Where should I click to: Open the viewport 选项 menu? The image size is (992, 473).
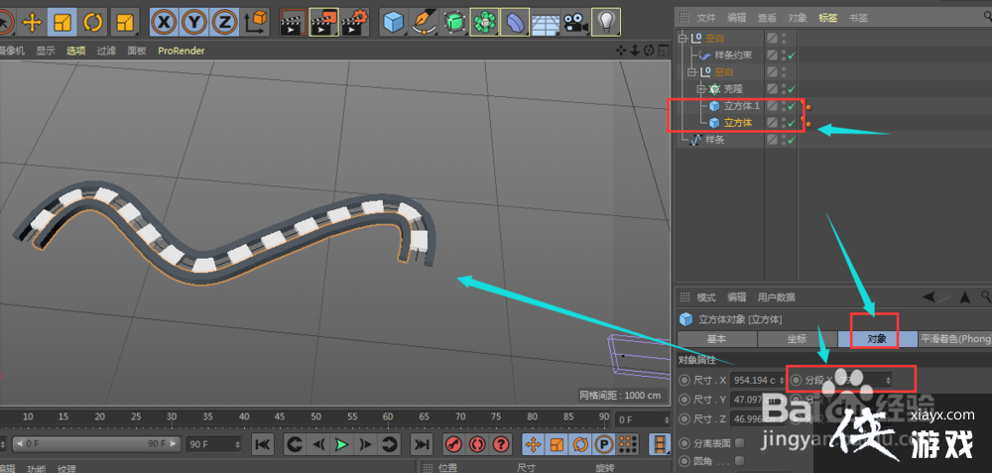tap(76, 51)
